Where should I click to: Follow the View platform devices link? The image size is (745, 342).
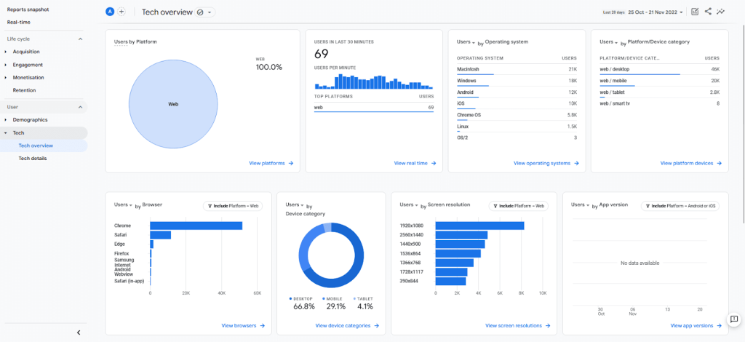(691, 163)
